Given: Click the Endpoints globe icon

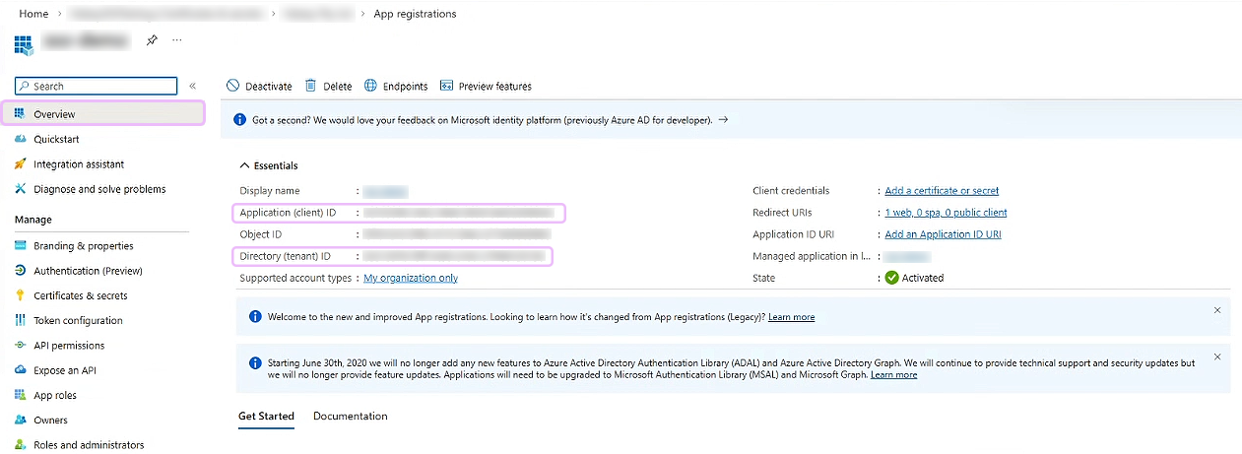Looking at the screenshot, I should (x=371, y=86).
